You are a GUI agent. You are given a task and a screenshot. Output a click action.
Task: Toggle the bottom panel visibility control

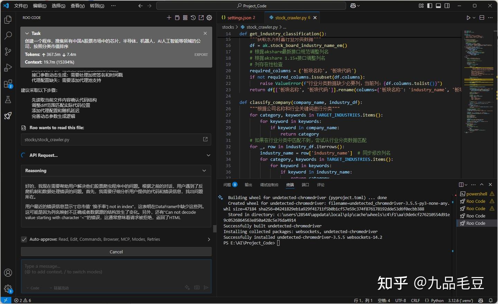point(438,6)
